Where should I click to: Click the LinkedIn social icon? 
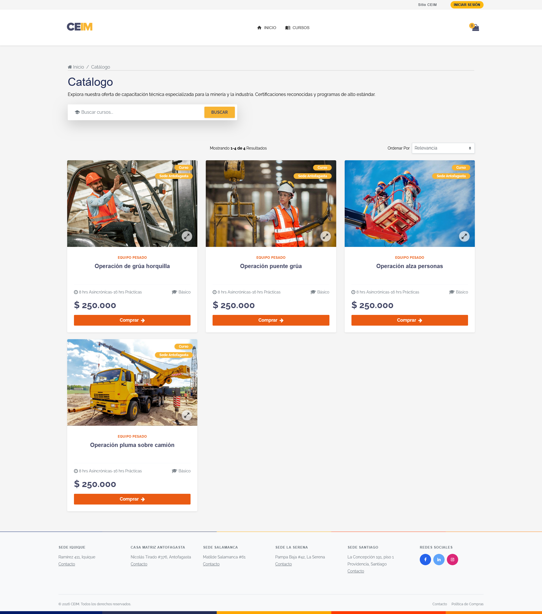pyautogui.click(x=439, y=559)
